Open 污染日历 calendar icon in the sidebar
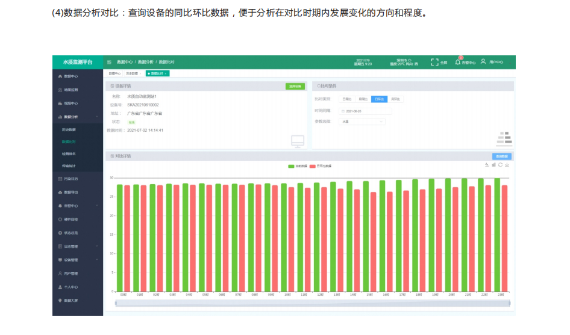570x335 pixels. point(60,179)
